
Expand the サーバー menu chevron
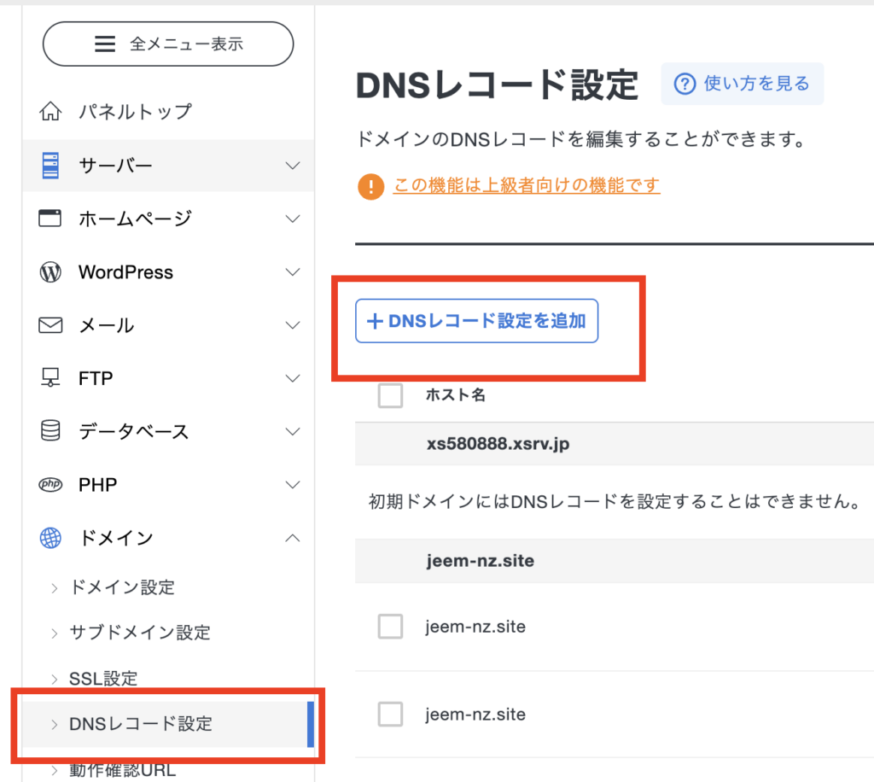click(293, 166)
